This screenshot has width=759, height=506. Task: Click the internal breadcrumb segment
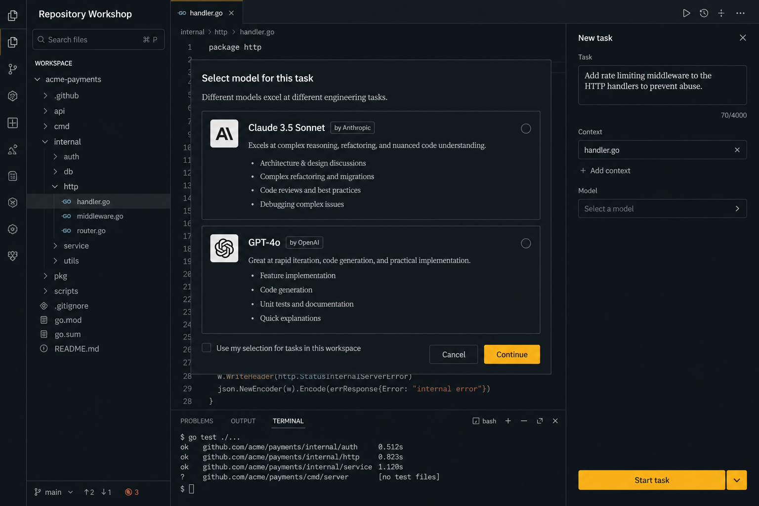[192, 32]
